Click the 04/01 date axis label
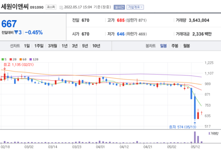Screen dimensions: 221x151 (x=100, y=147)
